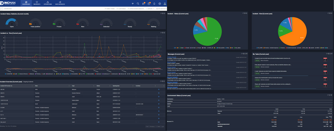Open the user profile icon
Image resolution: width=334 pixels, height=131 pixels.
point(165,4)
